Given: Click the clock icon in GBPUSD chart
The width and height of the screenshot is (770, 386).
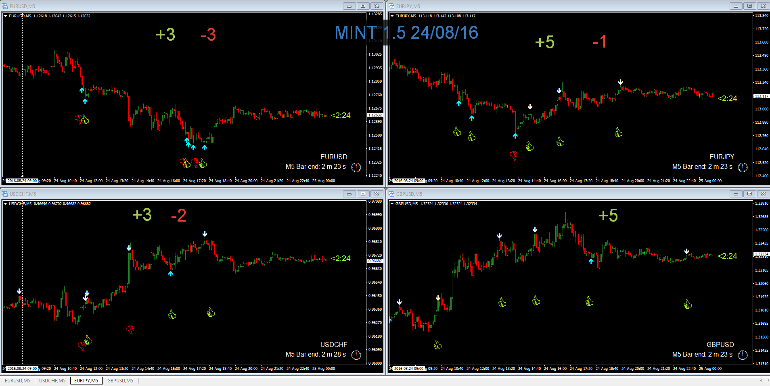Looking at the screenshot, I should pyautogui.click(x=743, y=355).
